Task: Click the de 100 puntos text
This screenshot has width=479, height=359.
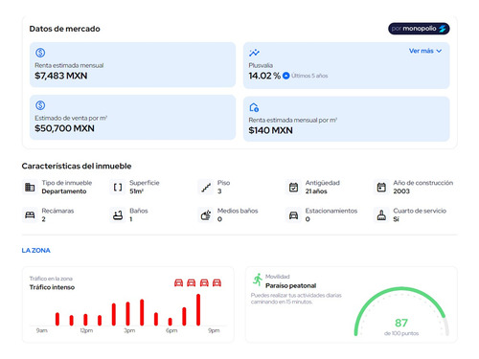Action: [x=401, y=333]
